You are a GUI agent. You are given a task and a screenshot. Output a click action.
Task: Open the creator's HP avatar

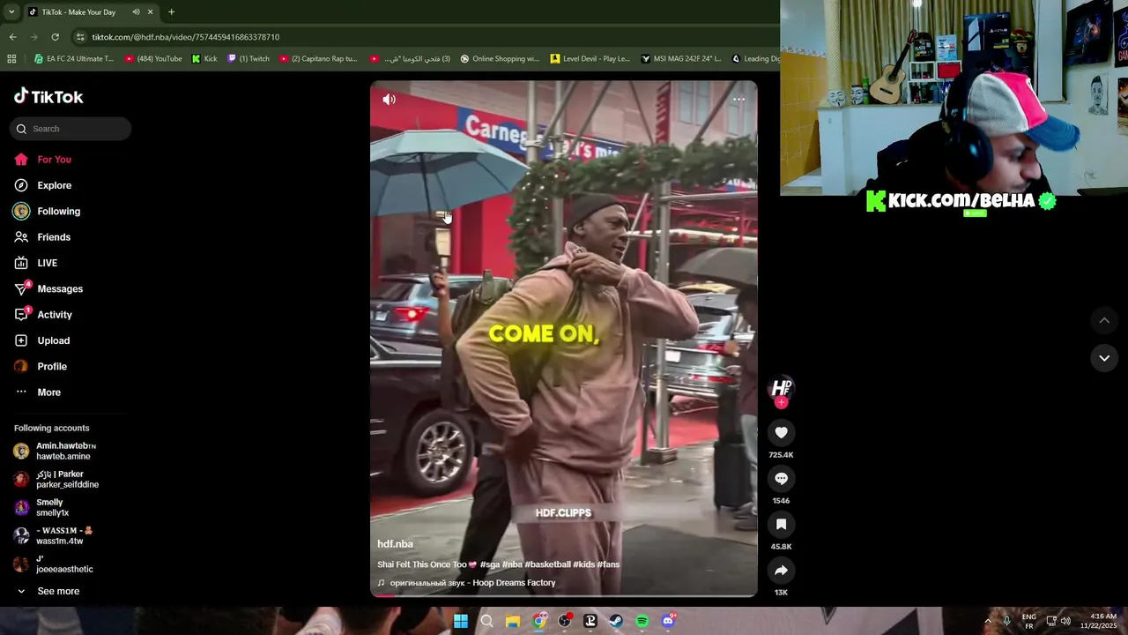(781, 388)
